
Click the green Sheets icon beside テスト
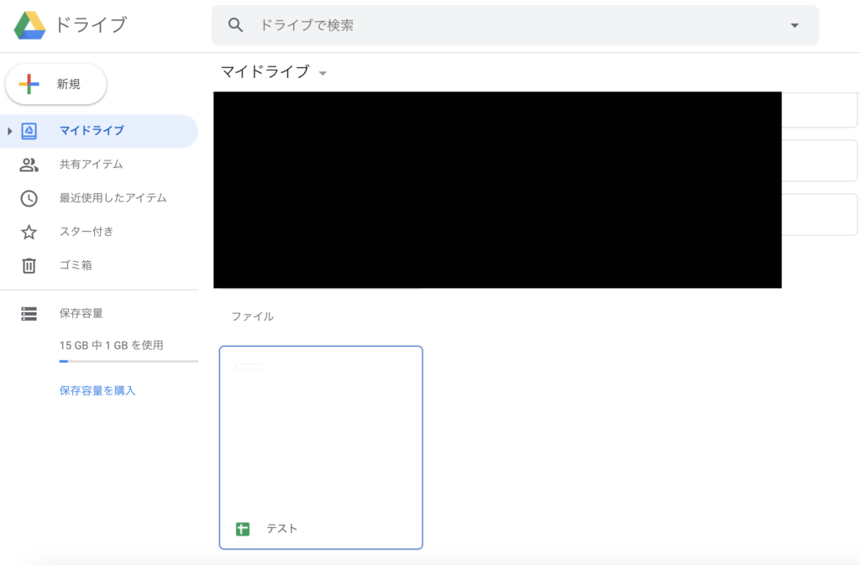(243, 529)
